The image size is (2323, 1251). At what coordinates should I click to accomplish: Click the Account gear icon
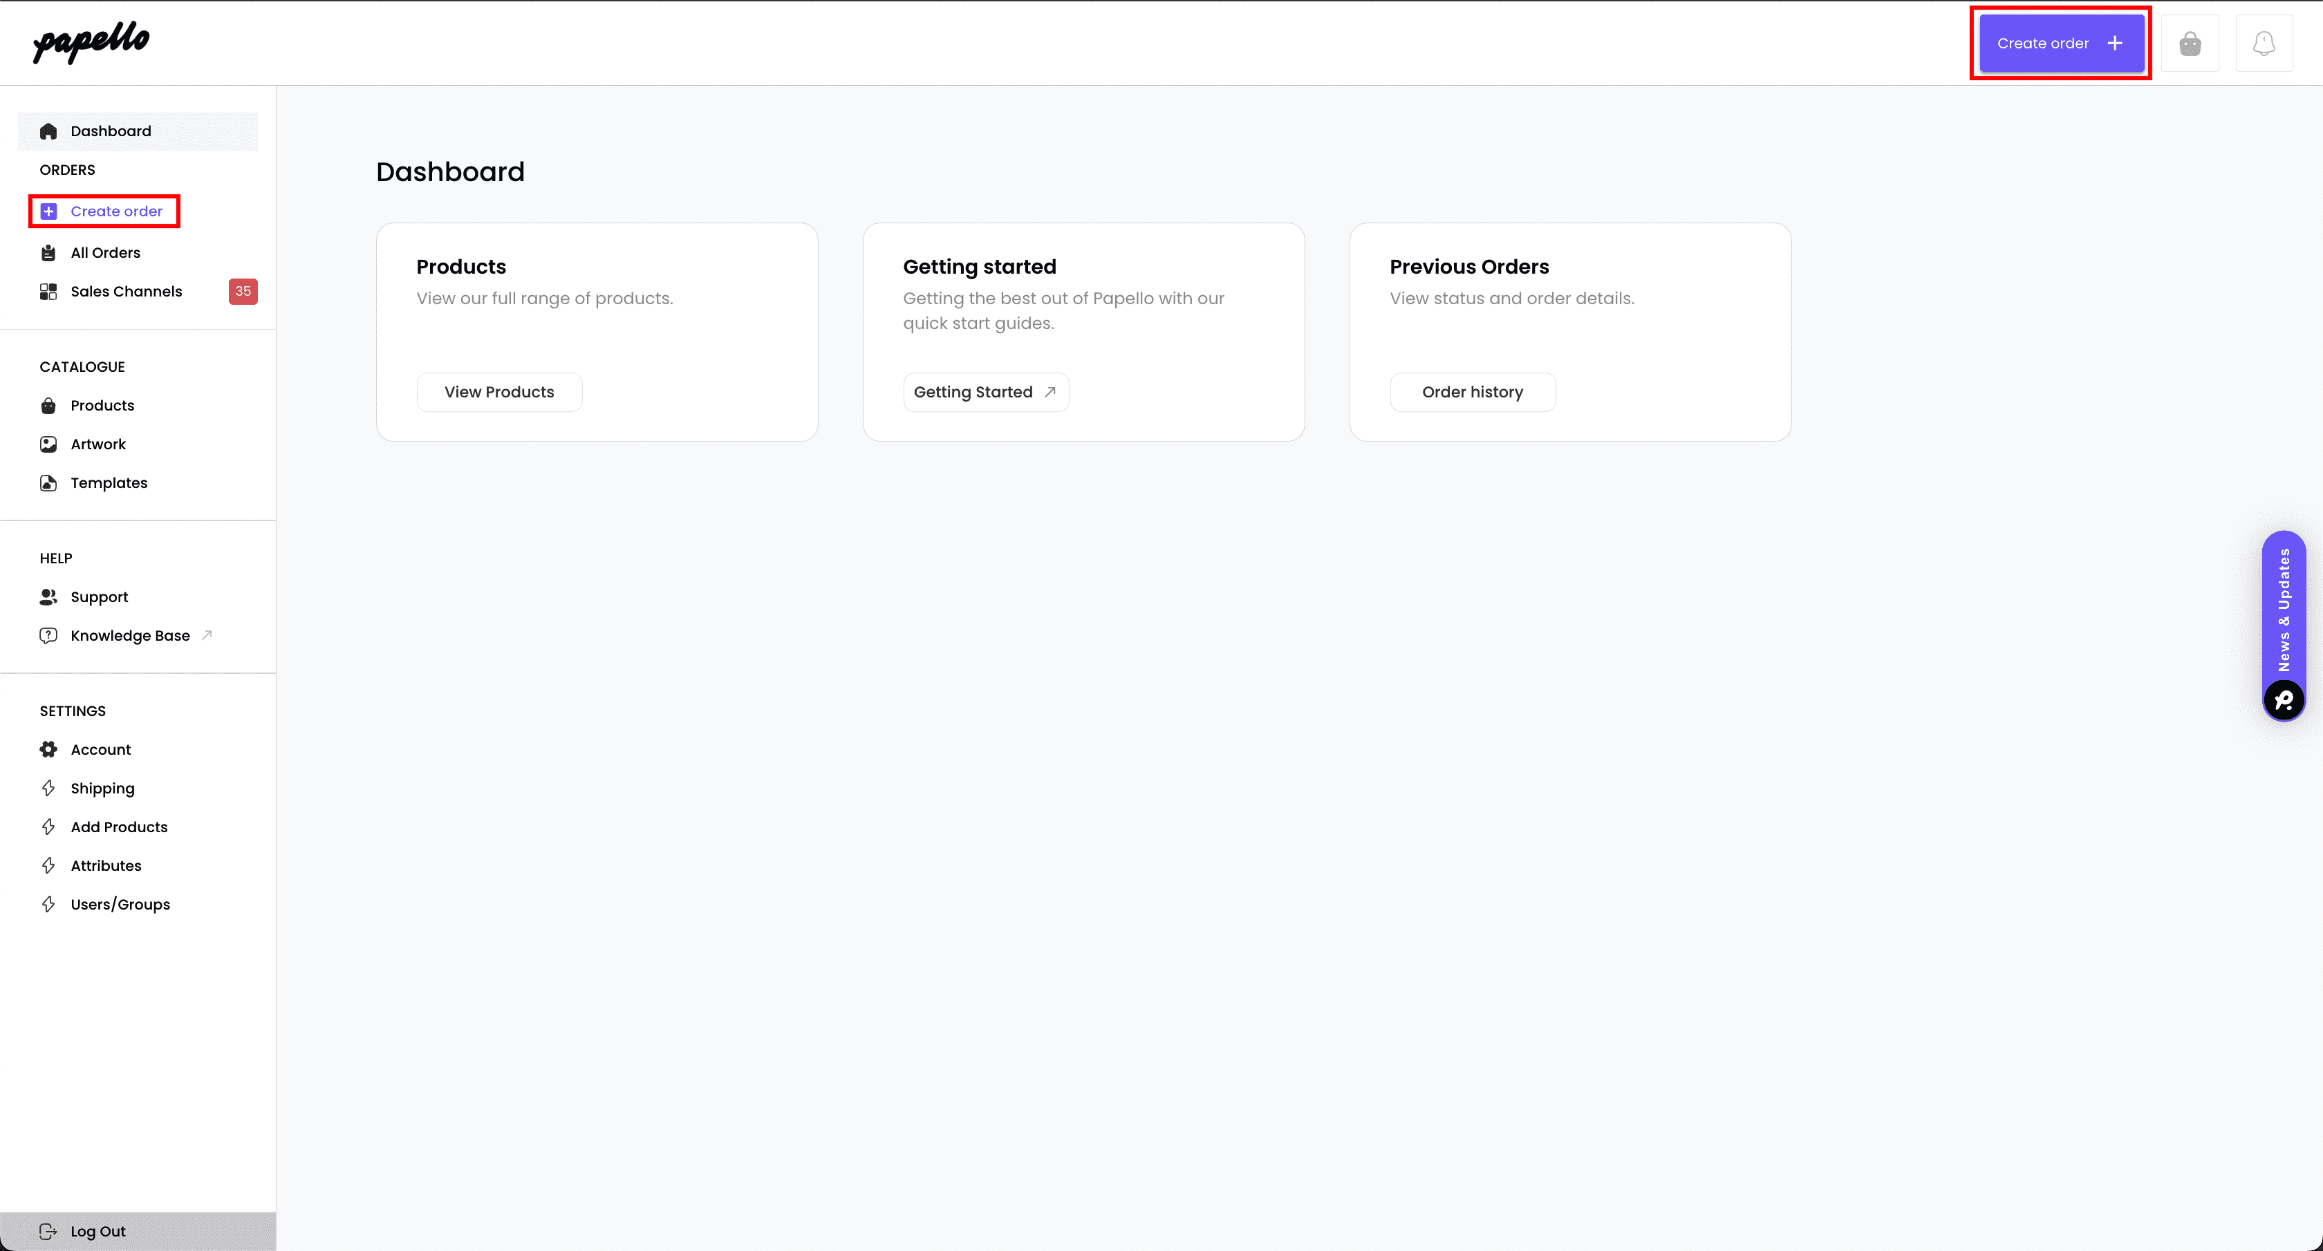pos(48,750)
